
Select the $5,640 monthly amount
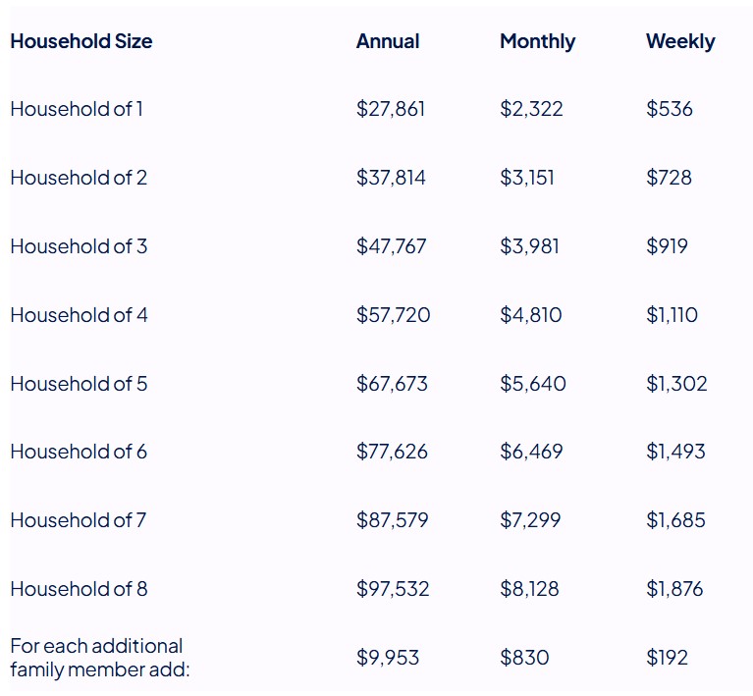(x=532, y=384)
